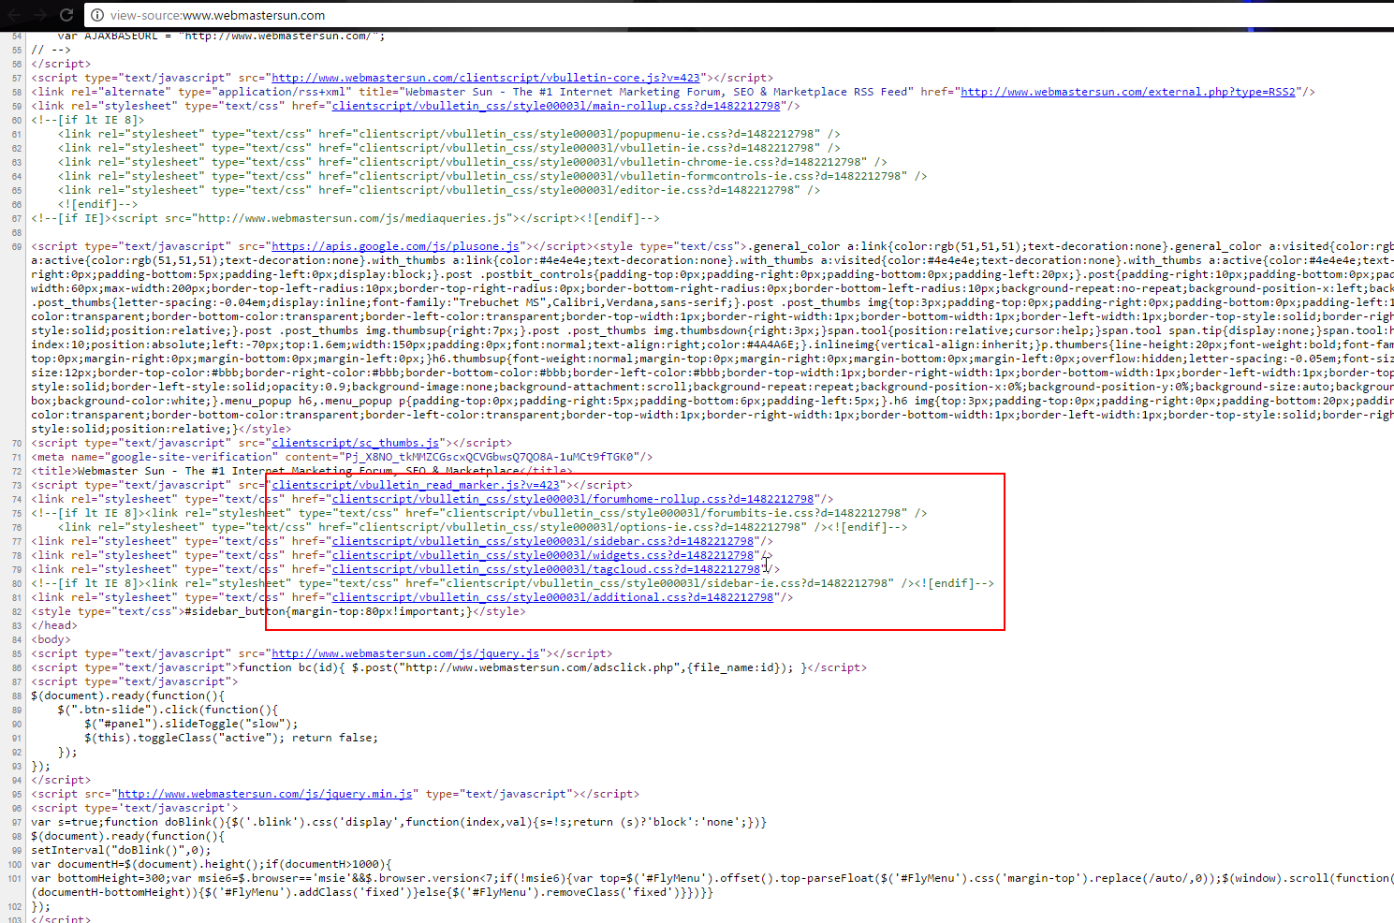Click the var bottomHeight=300 code line

click(712, 878)
